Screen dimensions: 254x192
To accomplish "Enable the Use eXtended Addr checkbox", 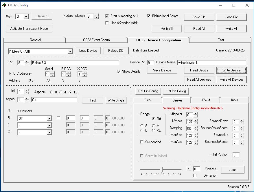I will coord(107,23).
